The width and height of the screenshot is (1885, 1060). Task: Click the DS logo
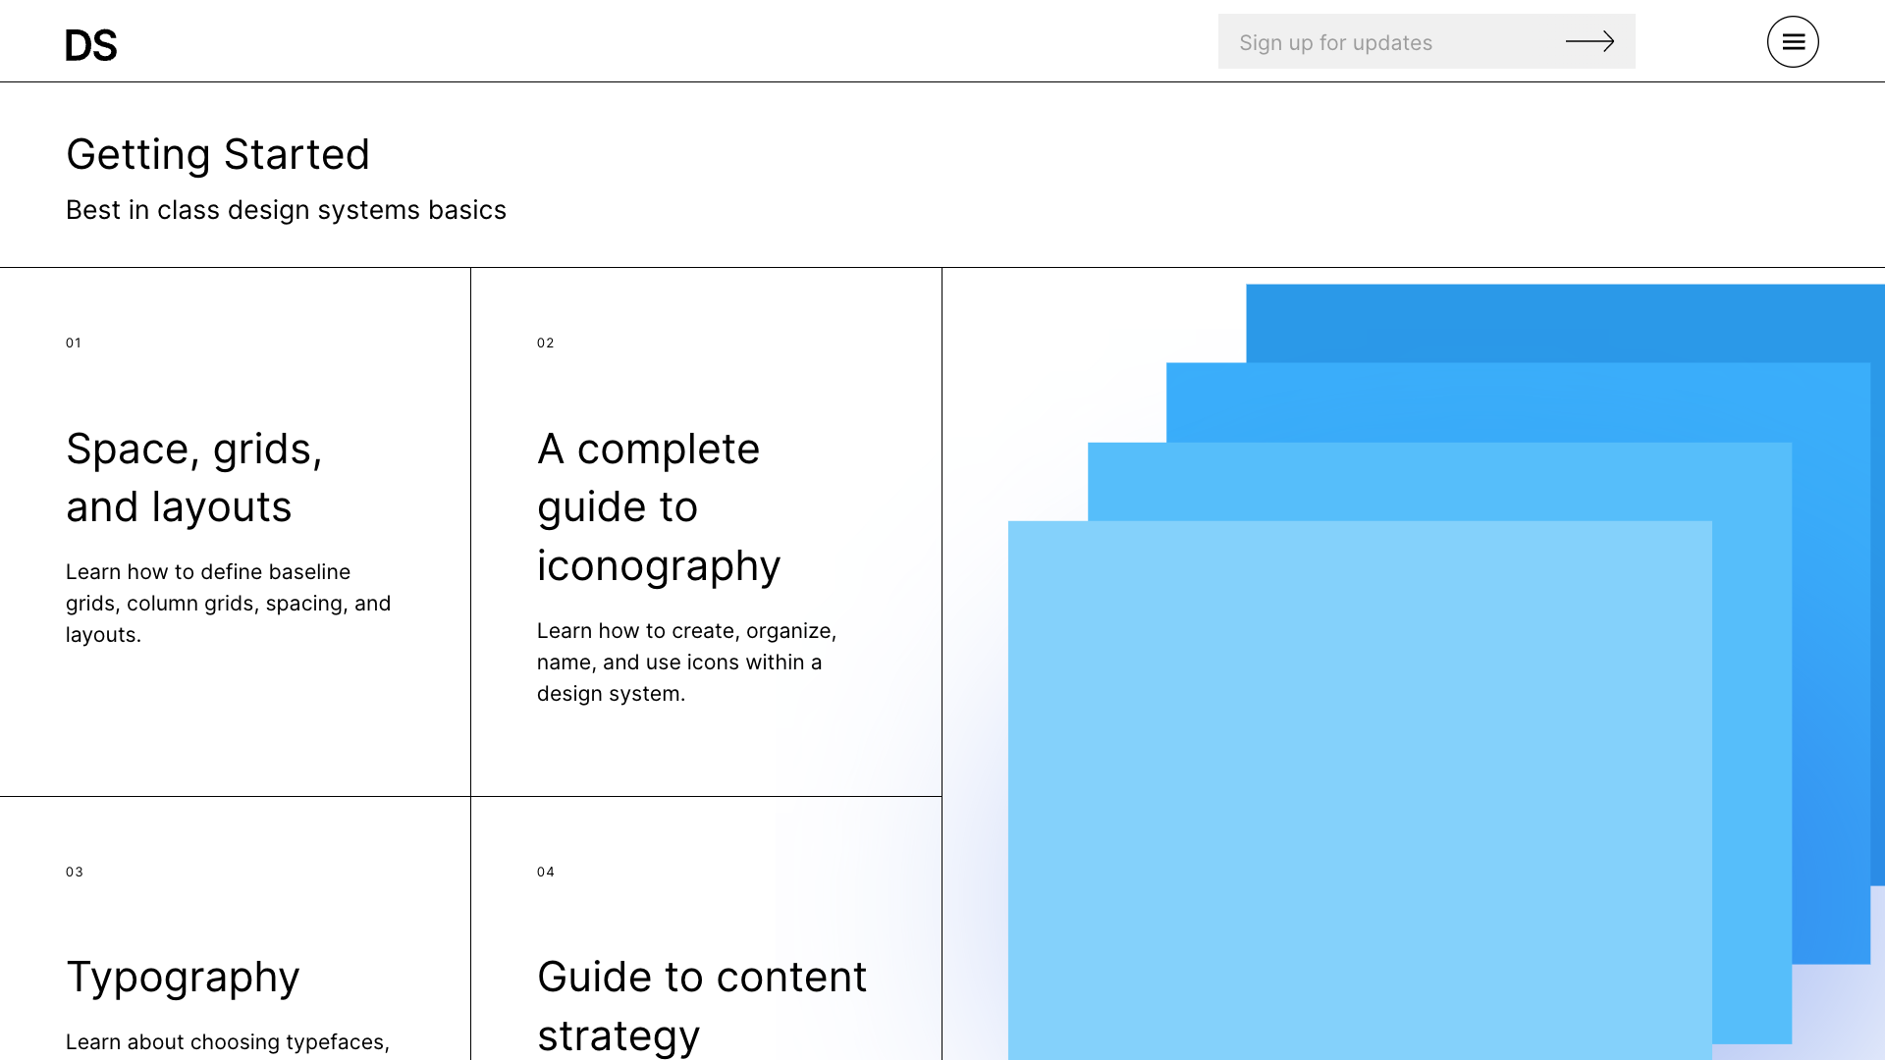click(91, 45)
